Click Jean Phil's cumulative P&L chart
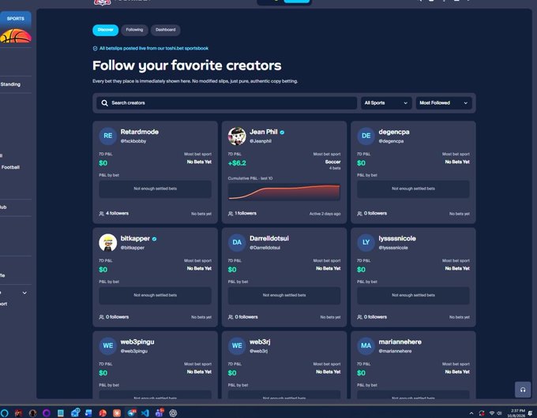Screen dimensions: 537x418 coord(284,192)
